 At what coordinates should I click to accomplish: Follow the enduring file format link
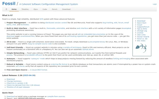[59, 64]
